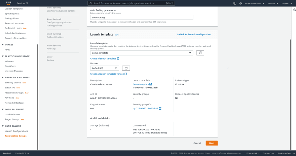Click the Next button
This screenshot has height=156, width=296.
tap(212, 143)
